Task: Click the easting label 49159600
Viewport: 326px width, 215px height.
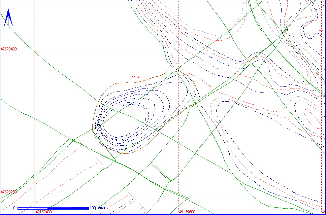Action: click(187, 212)
